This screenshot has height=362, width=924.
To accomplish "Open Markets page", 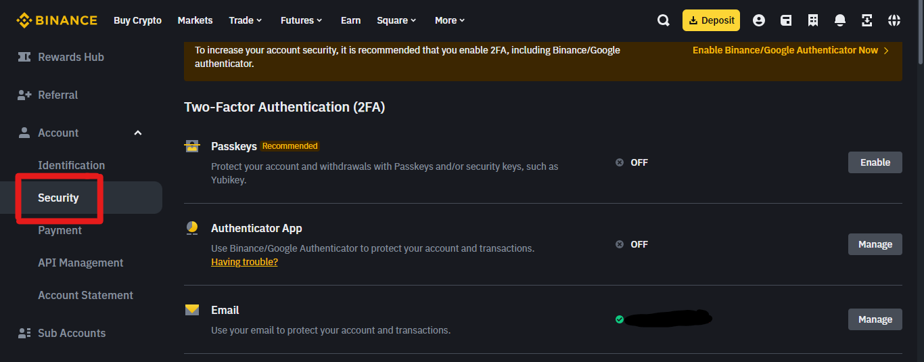I will coord(195,20).
